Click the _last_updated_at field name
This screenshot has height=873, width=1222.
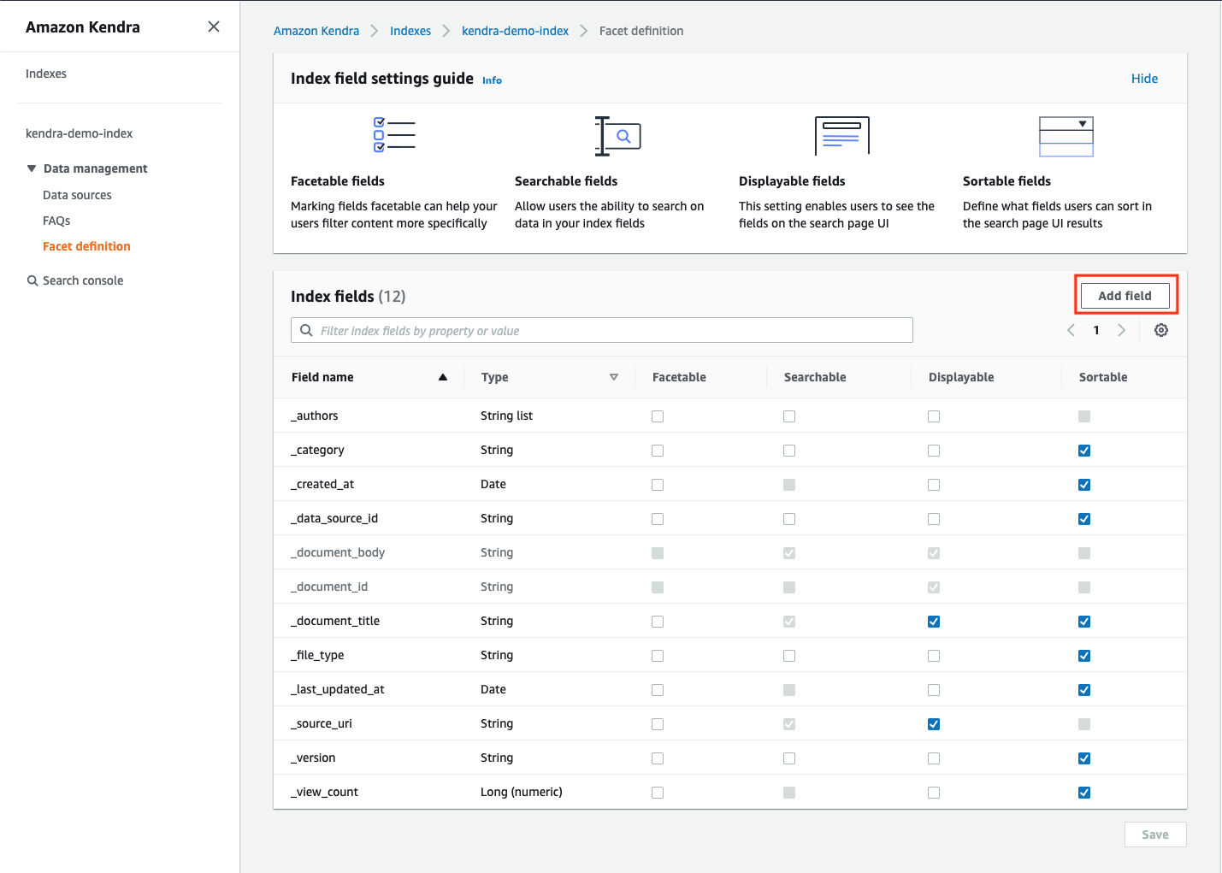[338, 689]
